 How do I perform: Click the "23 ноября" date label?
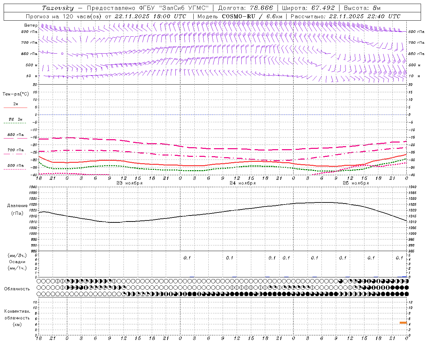(129, 183)
